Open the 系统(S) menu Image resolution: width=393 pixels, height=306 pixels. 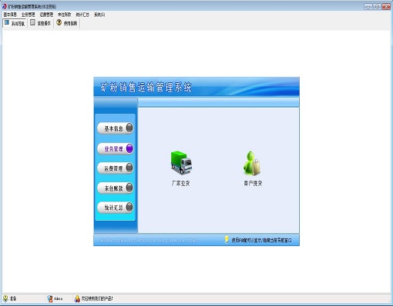99,15
